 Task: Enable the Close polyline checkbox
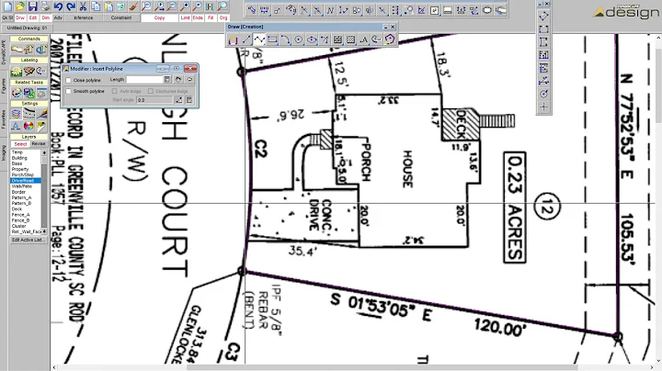click(68, 80)
